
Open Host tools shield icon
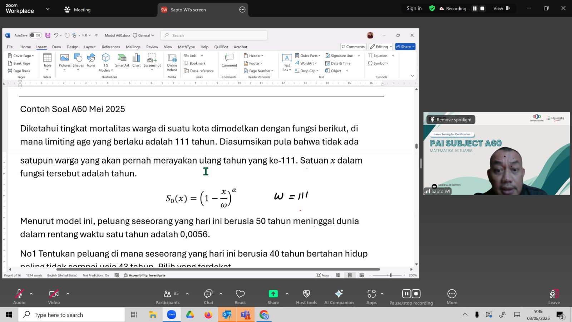[x=306, y=297]
